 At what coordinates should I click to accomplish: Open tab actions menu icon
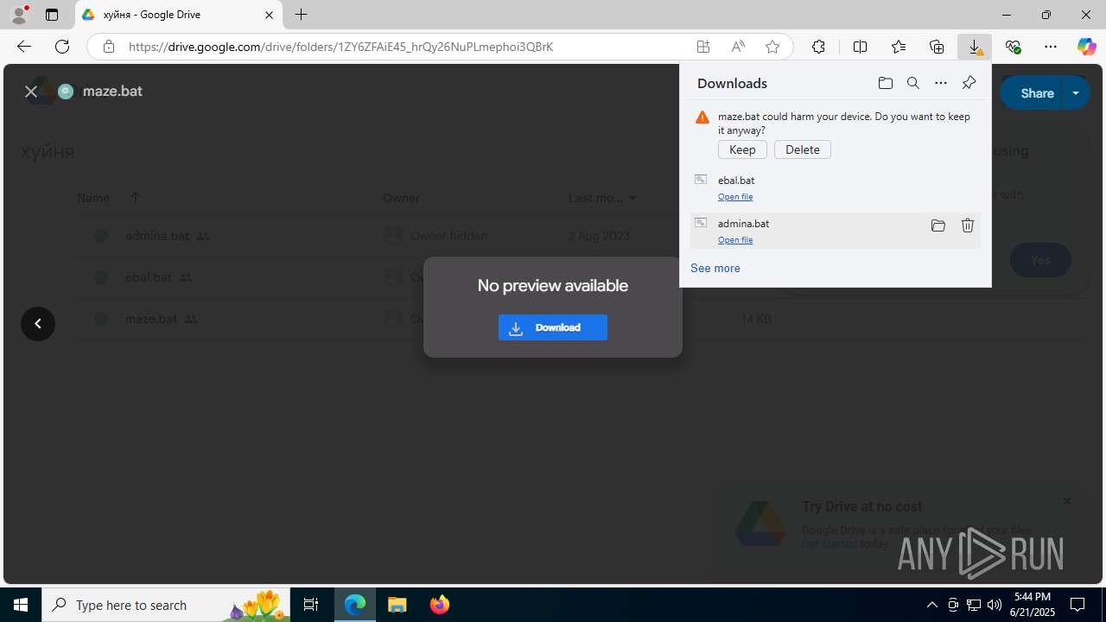[52, 15]
